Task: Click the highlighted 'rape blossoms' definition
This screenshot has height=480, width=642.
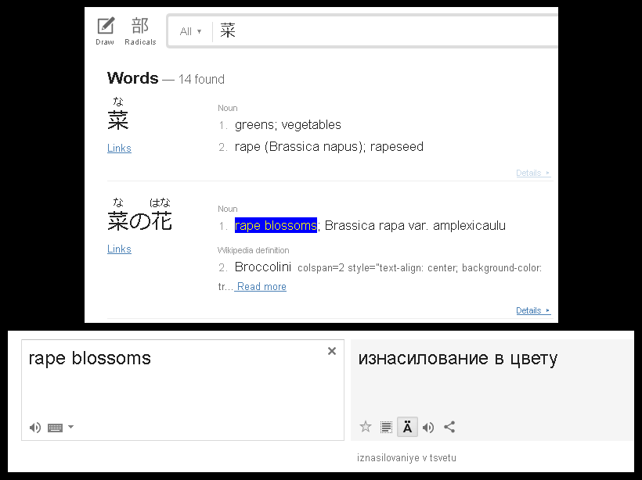Action: pos(276,225)
